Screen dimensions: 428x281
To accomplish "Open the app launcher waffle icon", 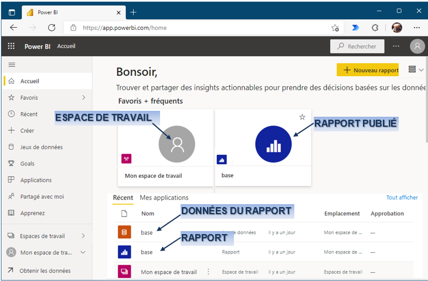I will coord(11,46).
